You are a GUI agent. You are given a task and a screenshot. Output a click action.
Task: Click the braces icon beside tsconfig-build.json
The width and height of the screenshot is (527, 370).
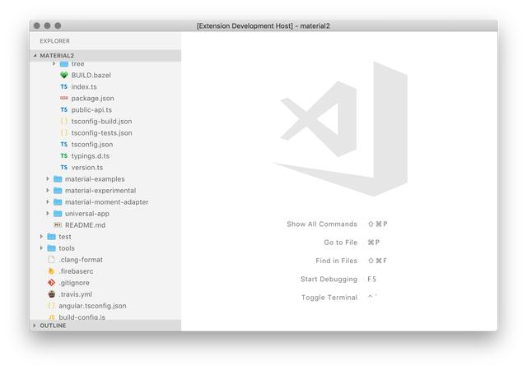(x=64, y=121)
